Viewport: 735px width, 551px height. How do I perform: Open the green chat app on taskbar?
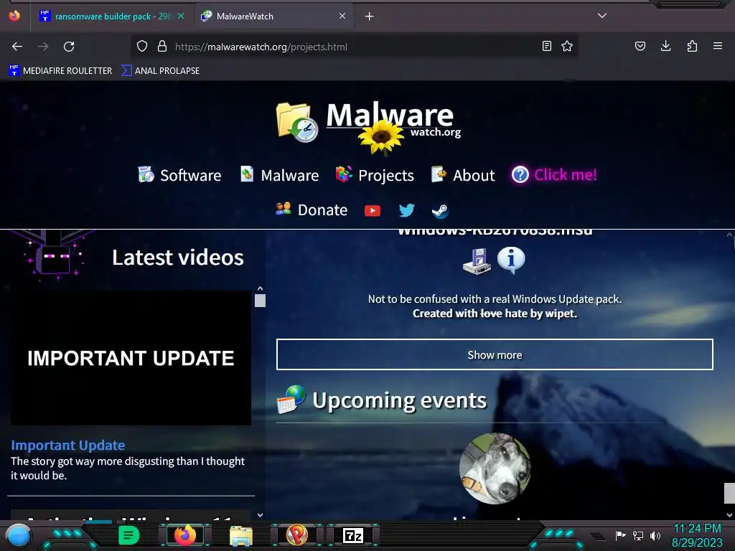tap(129, 535)
